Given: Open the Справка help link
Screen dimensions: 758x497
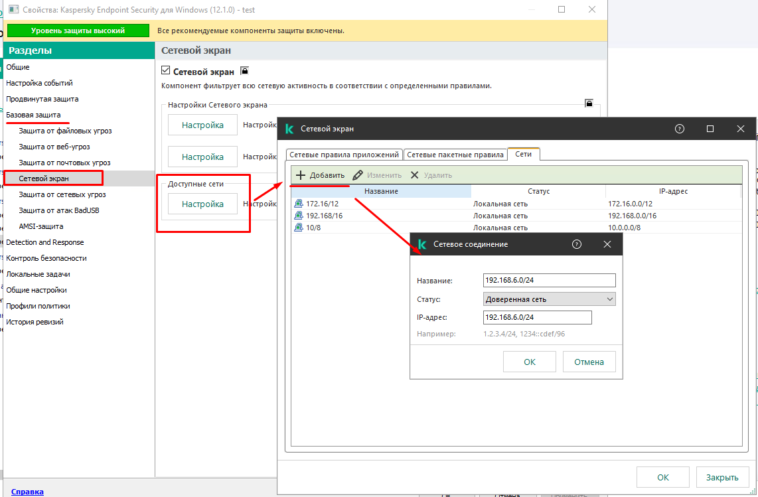Looking at the screenshot, I should (x=27, y=492).
